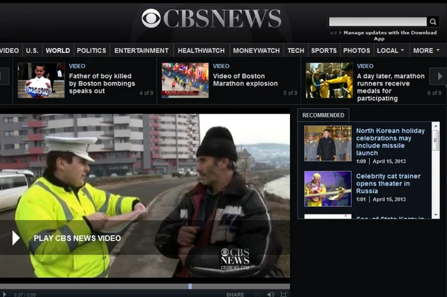Click the Share button in player controls
447x297 pixels.
point(235,294)
